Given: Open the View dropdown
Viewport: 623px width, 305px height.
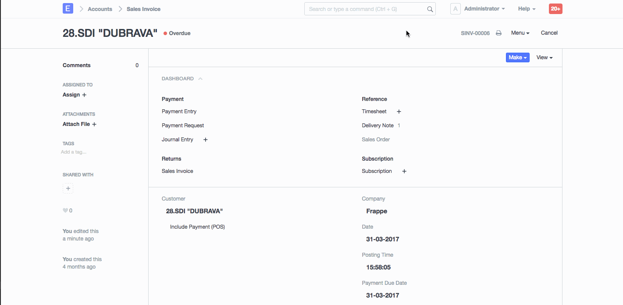Looking at the screenshot, I should pos(544,57).
